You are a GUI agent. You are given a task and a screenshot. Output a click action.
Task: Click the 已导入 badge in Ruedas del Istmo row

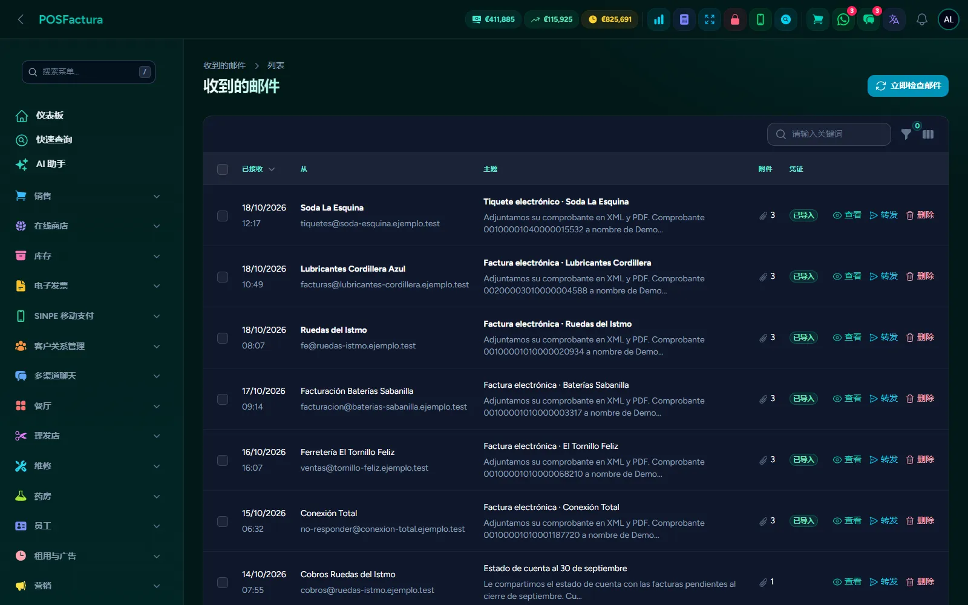pyautogui.click(x=803, y=338)
